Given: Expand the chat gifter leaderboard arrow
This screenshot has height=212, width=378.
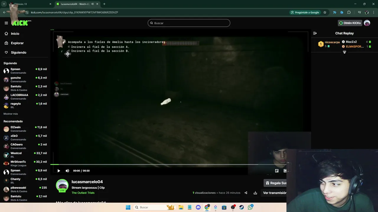Looking at the screenshot, I should (344, 52).
